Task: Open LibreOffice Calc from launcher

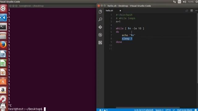Action: point(3,63)
